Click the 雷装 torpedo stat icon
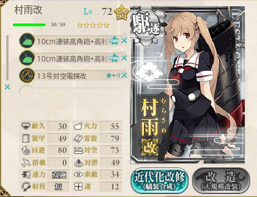The image size is (257, 197). [78, 139]
